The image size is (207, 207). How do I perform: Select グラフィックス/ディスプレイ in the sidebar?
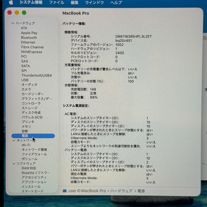point(37,99)
